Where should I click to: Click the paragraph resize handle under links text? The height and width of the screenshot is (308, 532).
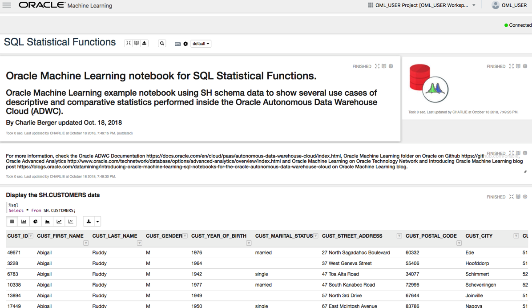click(x=525, y=171)
